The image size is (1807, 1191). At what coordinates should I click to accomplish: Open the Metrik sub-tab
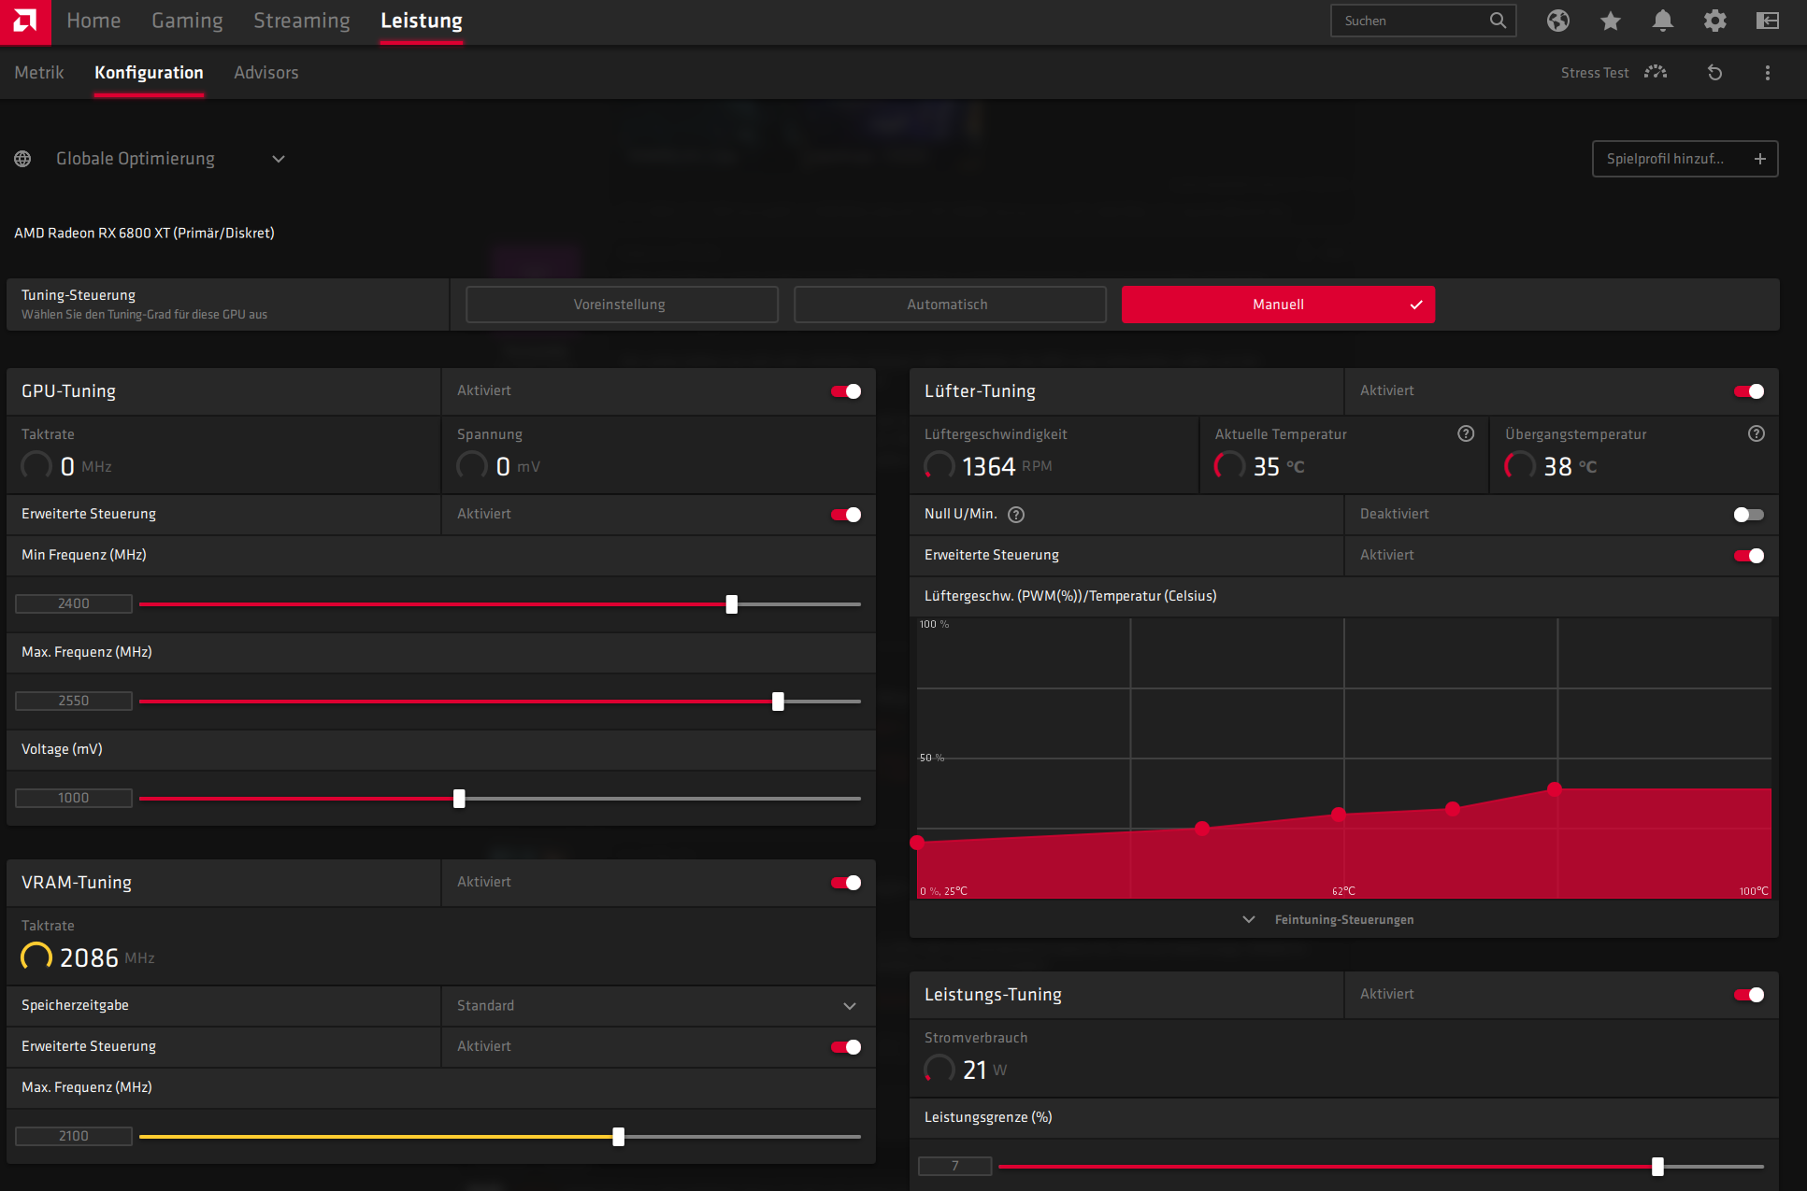tap(39, 73)
